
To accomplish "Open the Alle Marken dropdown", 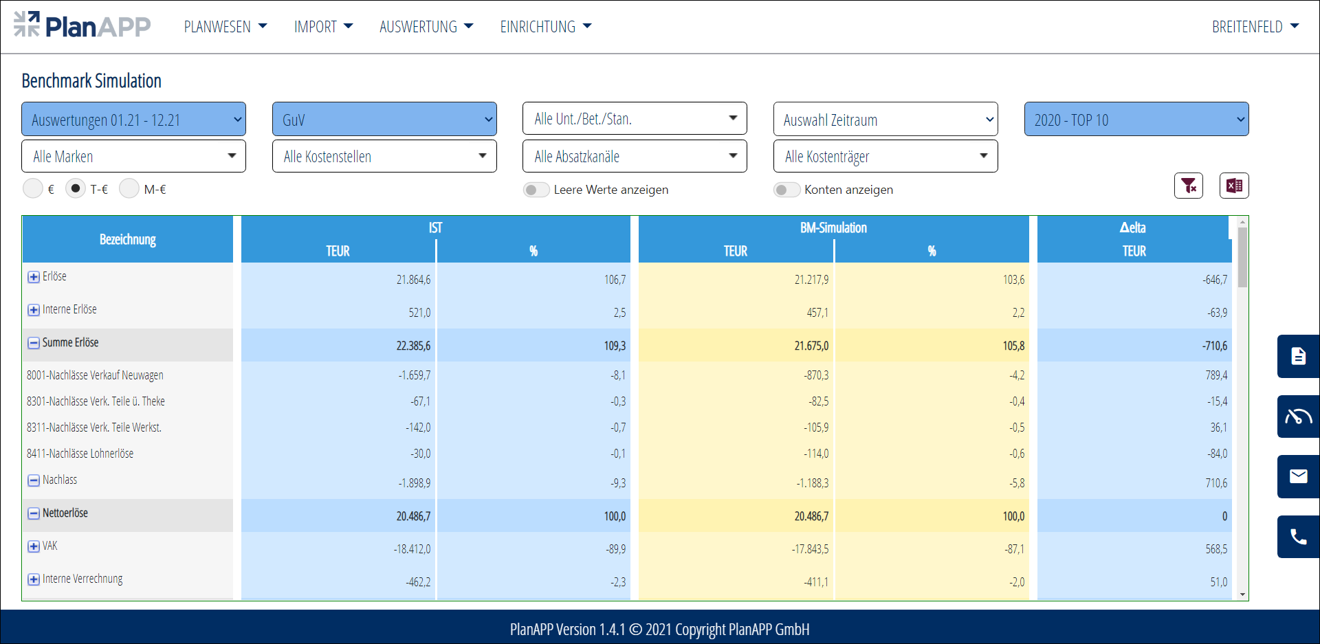I will (133, 157).
